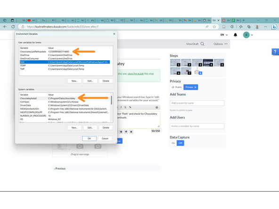This screenshot has width=279, height=209.
Task: Click Edit under System variables
Action: tap(90, 128)
